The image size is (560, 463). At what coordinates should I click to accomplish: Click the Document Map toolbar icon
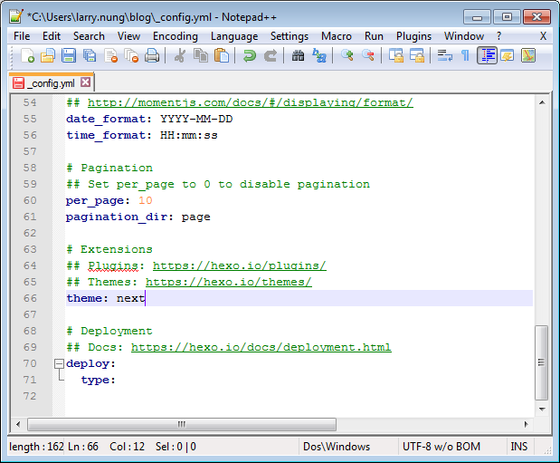528,56
